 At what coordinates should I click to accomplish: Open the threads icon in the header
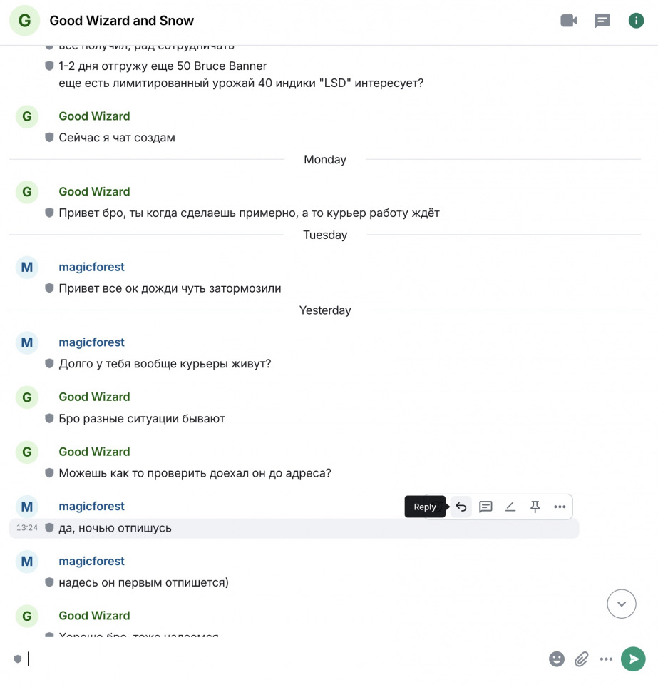coord(602,21)
